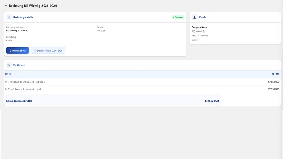Click the total 1301.52 USD
283x159 pixels.
coord(212,101)
